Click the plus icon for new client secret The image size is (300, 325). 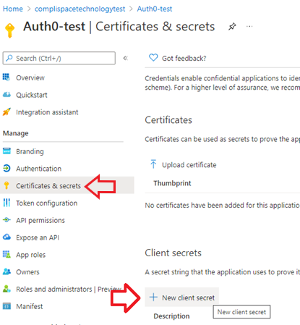pyautogui.click(x=153, y=297)
